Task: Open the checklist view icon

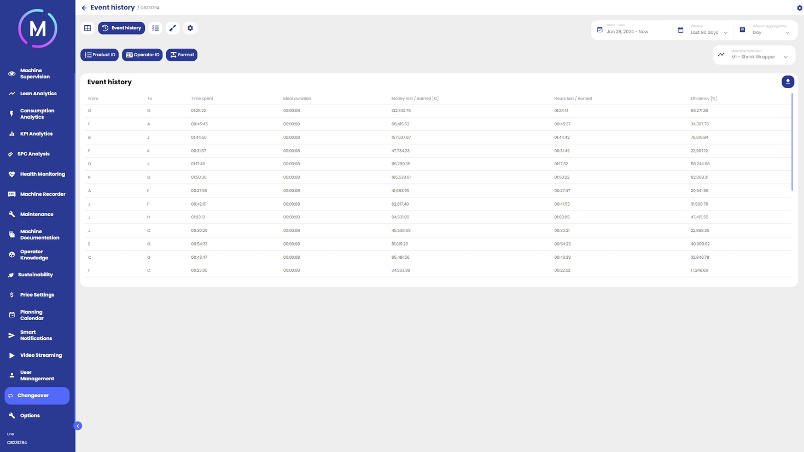Action: [x=156, y=28]
